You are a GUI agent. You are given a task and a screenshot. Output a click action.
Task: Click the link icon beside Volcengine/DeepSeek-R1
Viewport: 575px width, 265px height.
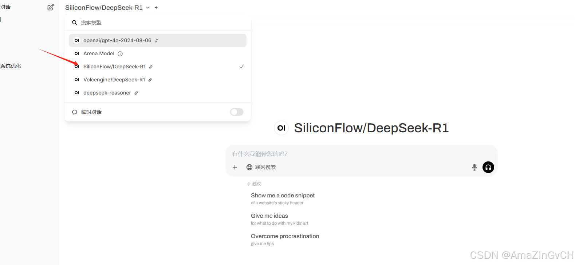pos(150,80)
